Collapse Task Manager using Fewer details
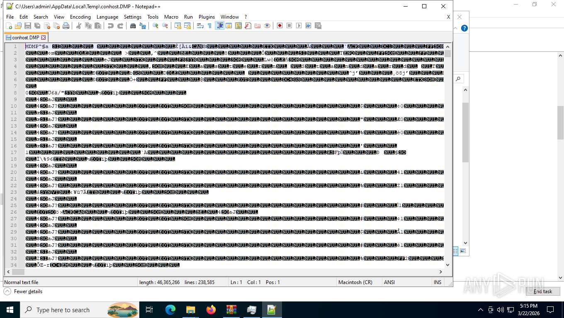The image size is (564, 318). click(23, 291)
